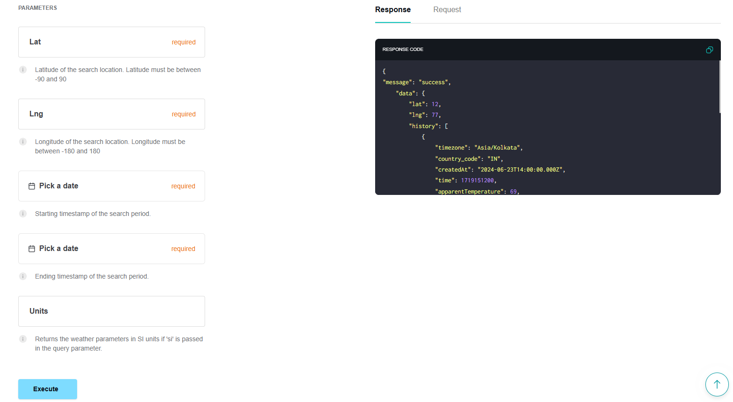Focus the Units input field
This screenshot has height=402, width=733.
[112, 311]
